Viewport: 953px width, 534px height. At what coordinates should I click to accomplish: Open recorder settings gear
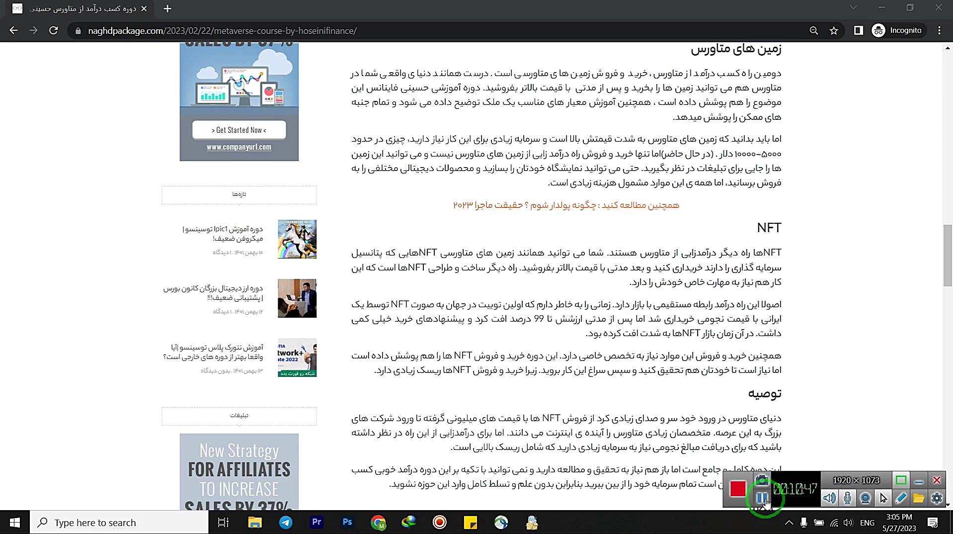coord(937,498)
